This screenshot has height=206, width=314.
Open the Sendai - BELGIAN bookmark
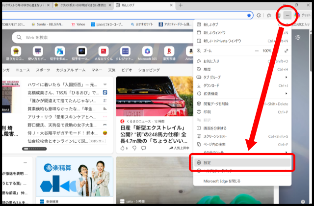point(48,25)
